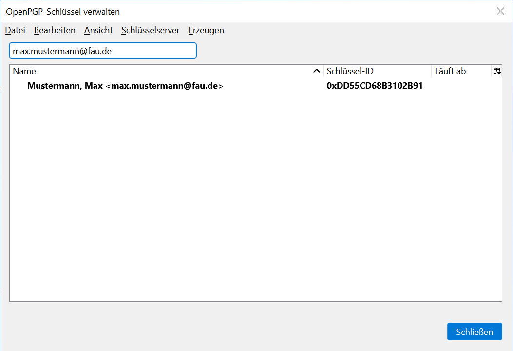Viewport: 513px width, 351px height.
Task: Select the Mustermann, Max key entry
Action: point(125,86)
